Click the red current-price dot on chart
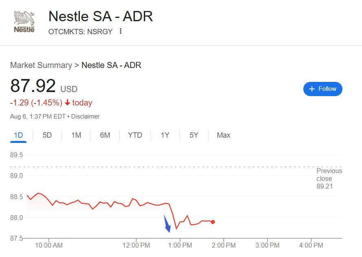Viewport: 362px width, 257px height. (x=213, y=222)
